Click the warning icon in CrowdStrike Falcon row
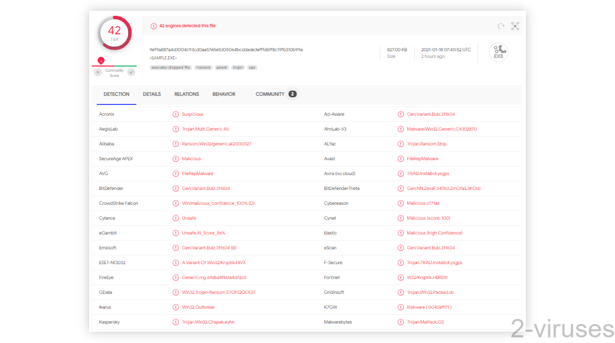615x343 pixels. (x=176, y=203)
